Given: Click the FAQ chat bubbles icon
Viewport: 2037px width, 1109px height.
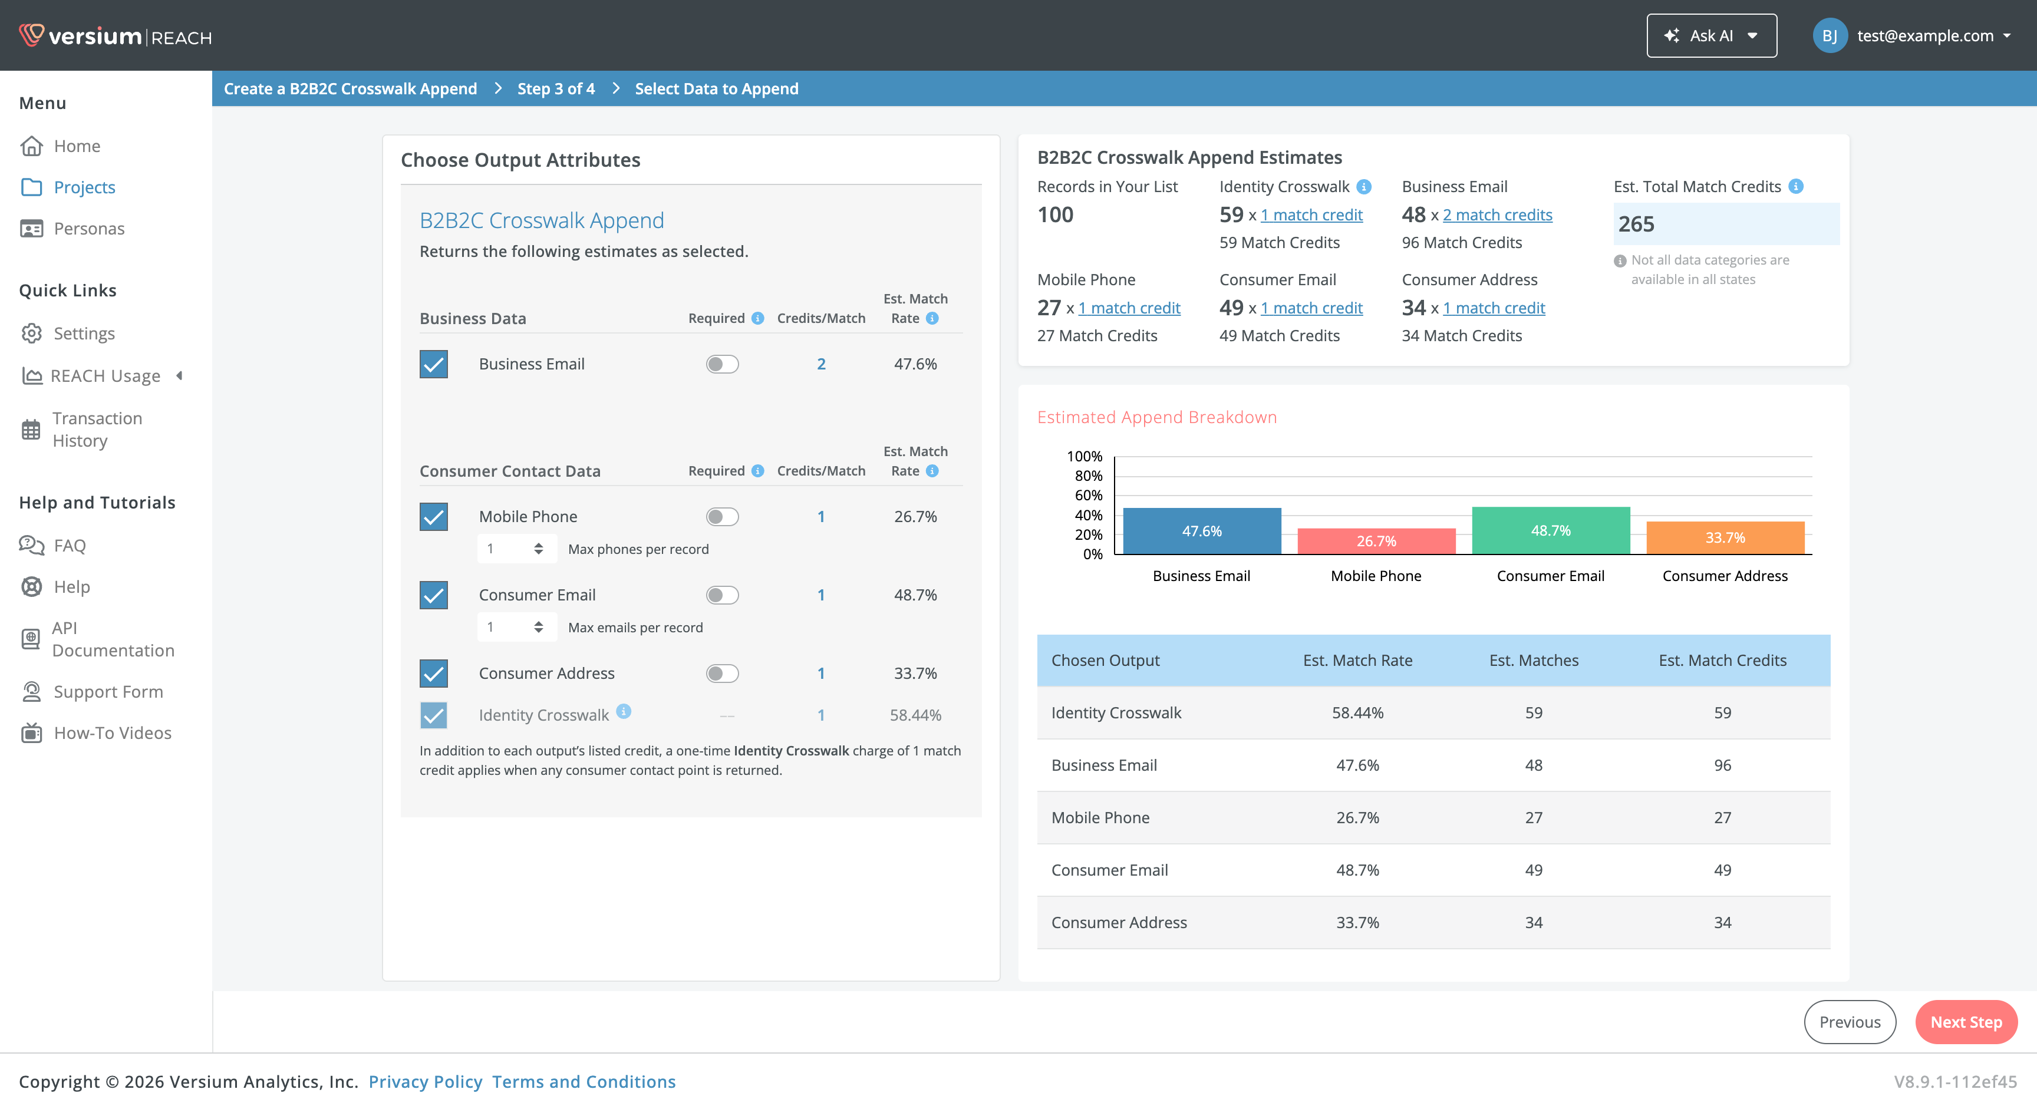Looking at the screenshot, I should tap(32, 546).
